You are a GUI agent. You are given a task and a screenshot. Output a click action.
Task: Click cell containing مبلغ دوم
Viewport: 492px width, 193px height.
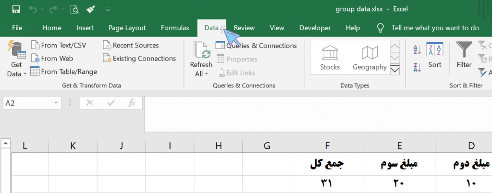(x=464, y=164)
